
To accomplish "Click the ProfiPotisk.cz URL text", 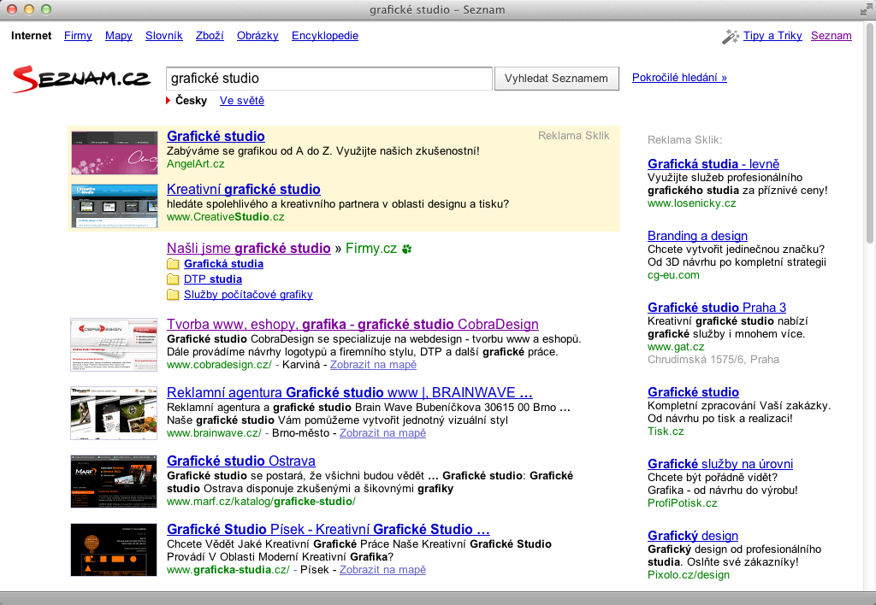I will point(682,502).
